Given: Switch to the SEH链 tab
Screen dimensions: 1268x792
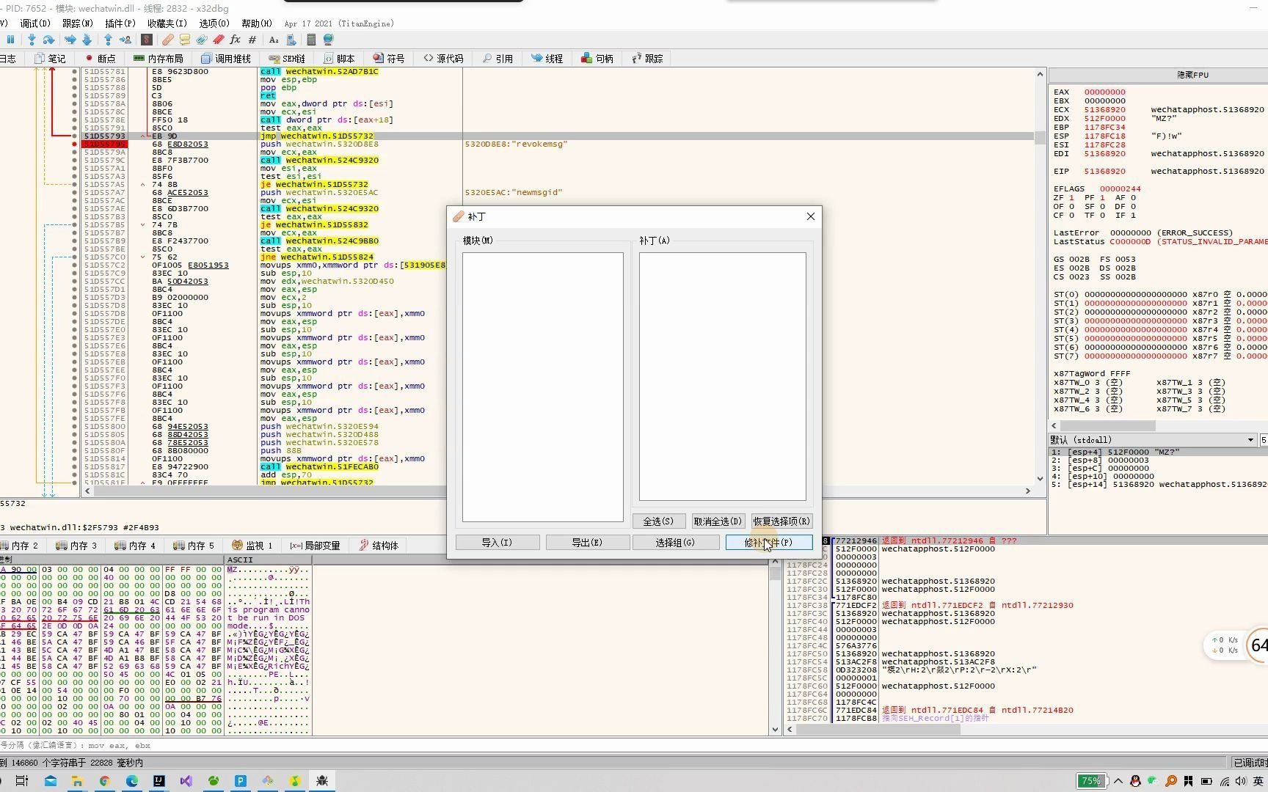Looking at the screenshot, I should point(288,59).
